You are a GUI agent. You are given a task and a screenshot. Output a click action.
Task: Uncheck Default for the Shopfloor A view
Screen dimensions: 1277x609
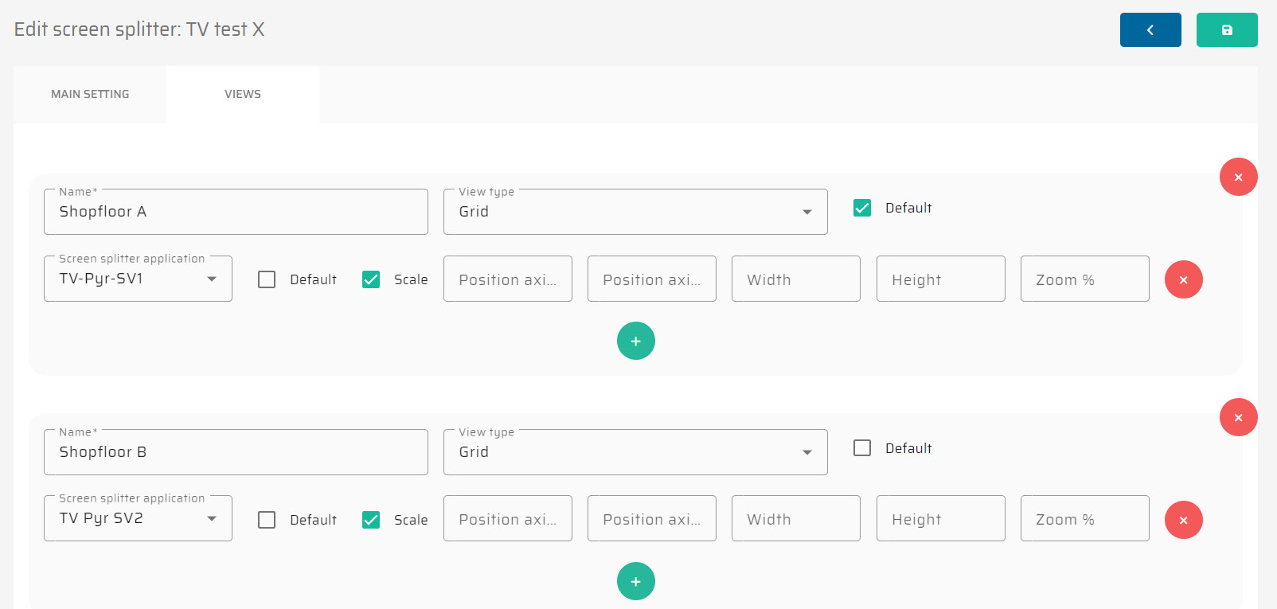pos(862,208)
